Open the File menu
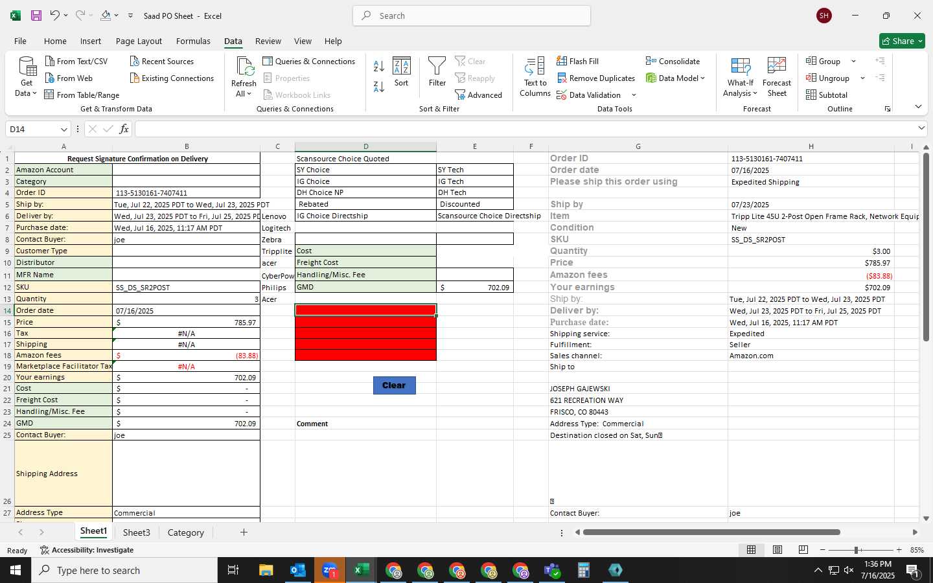The height and width of the screenshot is (583, 933). pos(20,41)
